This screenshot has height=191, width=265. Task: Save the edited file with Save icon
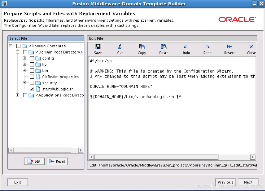98,47
